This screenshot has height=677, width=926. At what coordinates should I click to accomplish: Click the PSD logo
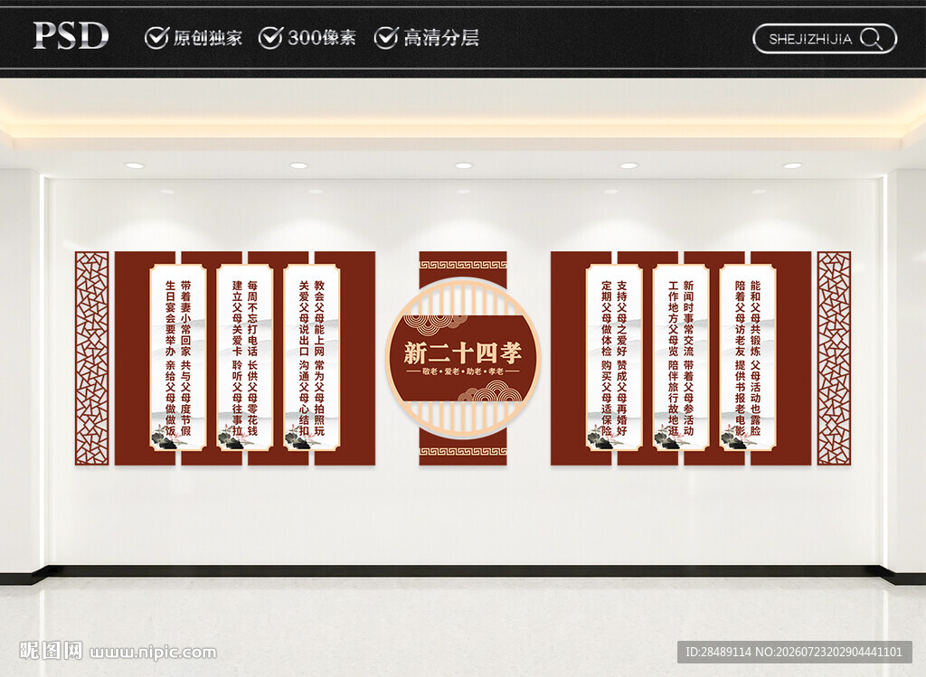71,36
